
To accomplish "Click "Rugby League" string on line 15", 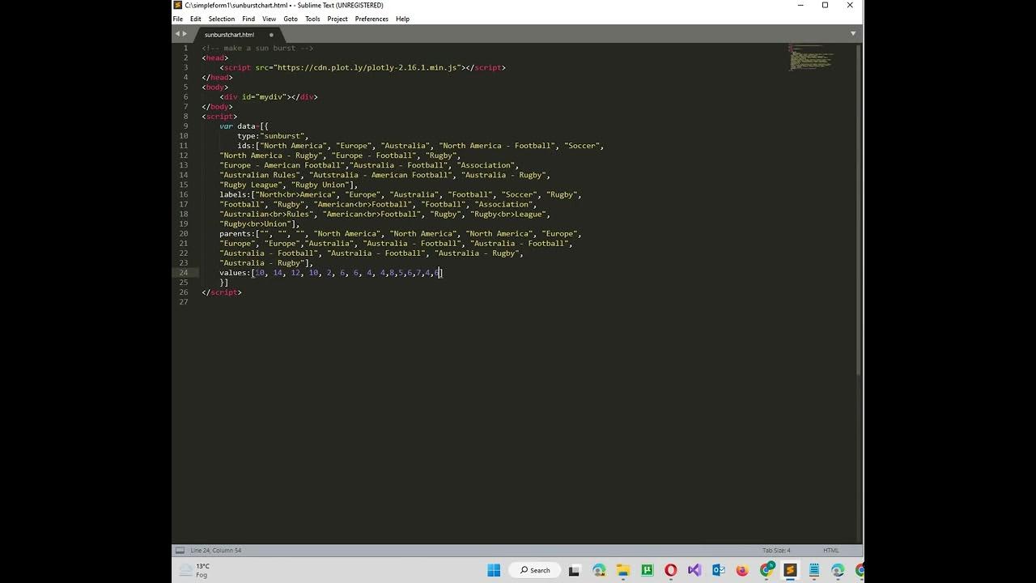I will (251, 185).
